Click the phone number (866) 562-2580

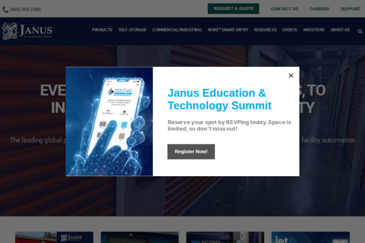22,9
